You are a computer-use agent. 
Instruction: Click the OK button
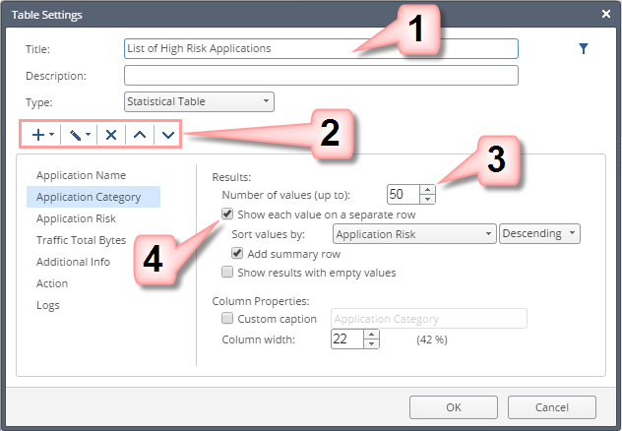tap(453, 406)
